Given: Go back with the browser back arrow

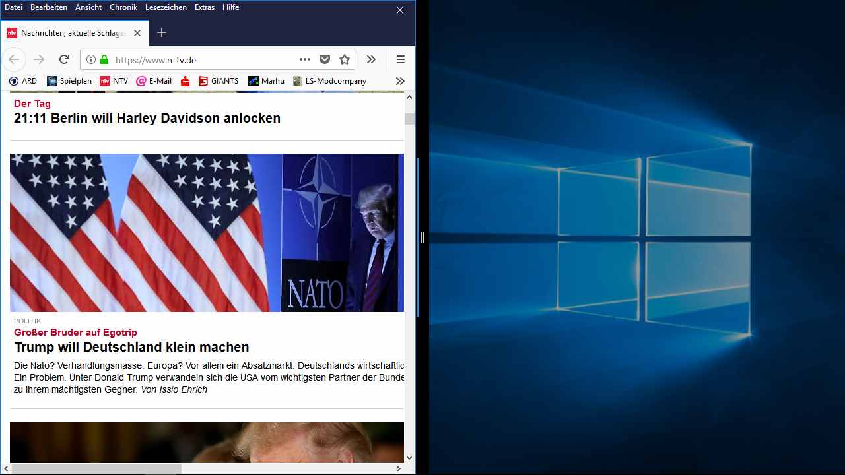Looking at the screenshot, I should 14,59.
